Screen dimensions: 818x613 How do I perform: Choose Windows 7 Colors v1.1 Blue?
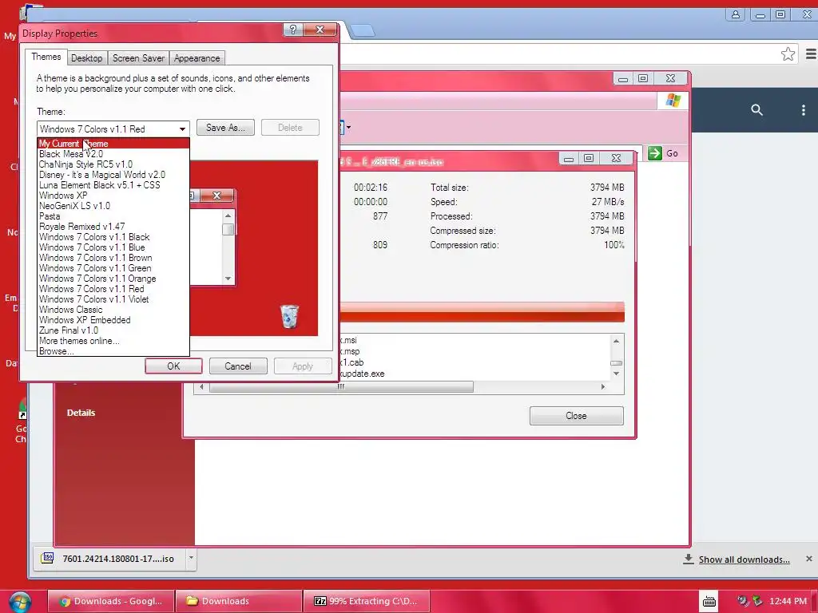[113, 247]
